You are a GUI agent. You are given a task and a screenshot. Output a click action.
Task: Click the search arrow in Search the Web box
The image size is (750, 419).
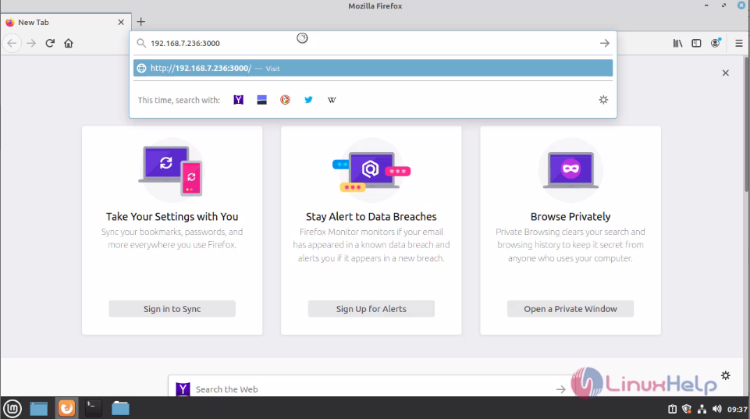560,389
